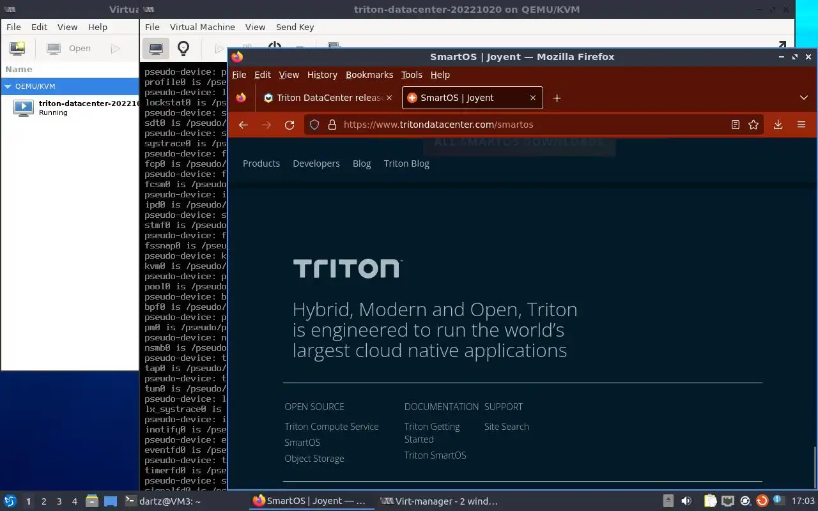Open Firefox downloads panel
The height and width of the screenshot is (511, 818).
point(778,125)
